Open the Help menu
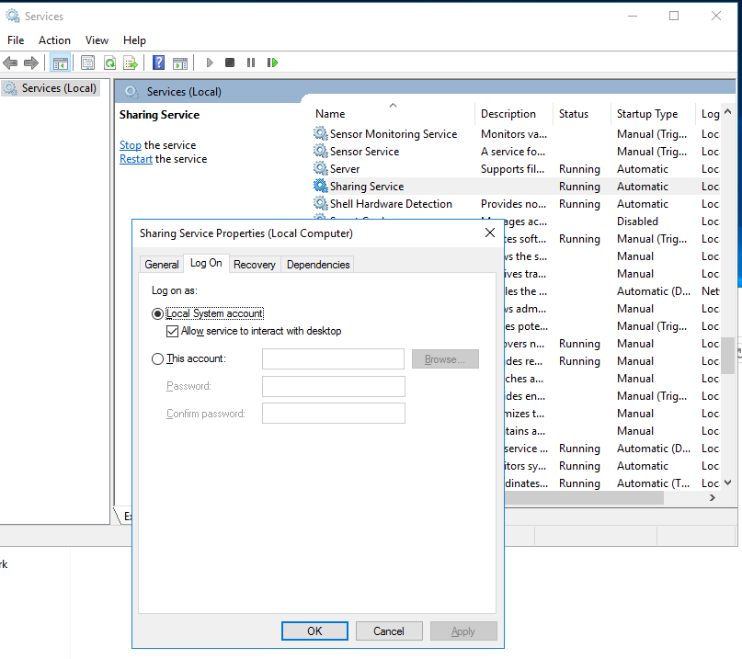This screenshot has height=659, width=742. click(x=134, y=40)
